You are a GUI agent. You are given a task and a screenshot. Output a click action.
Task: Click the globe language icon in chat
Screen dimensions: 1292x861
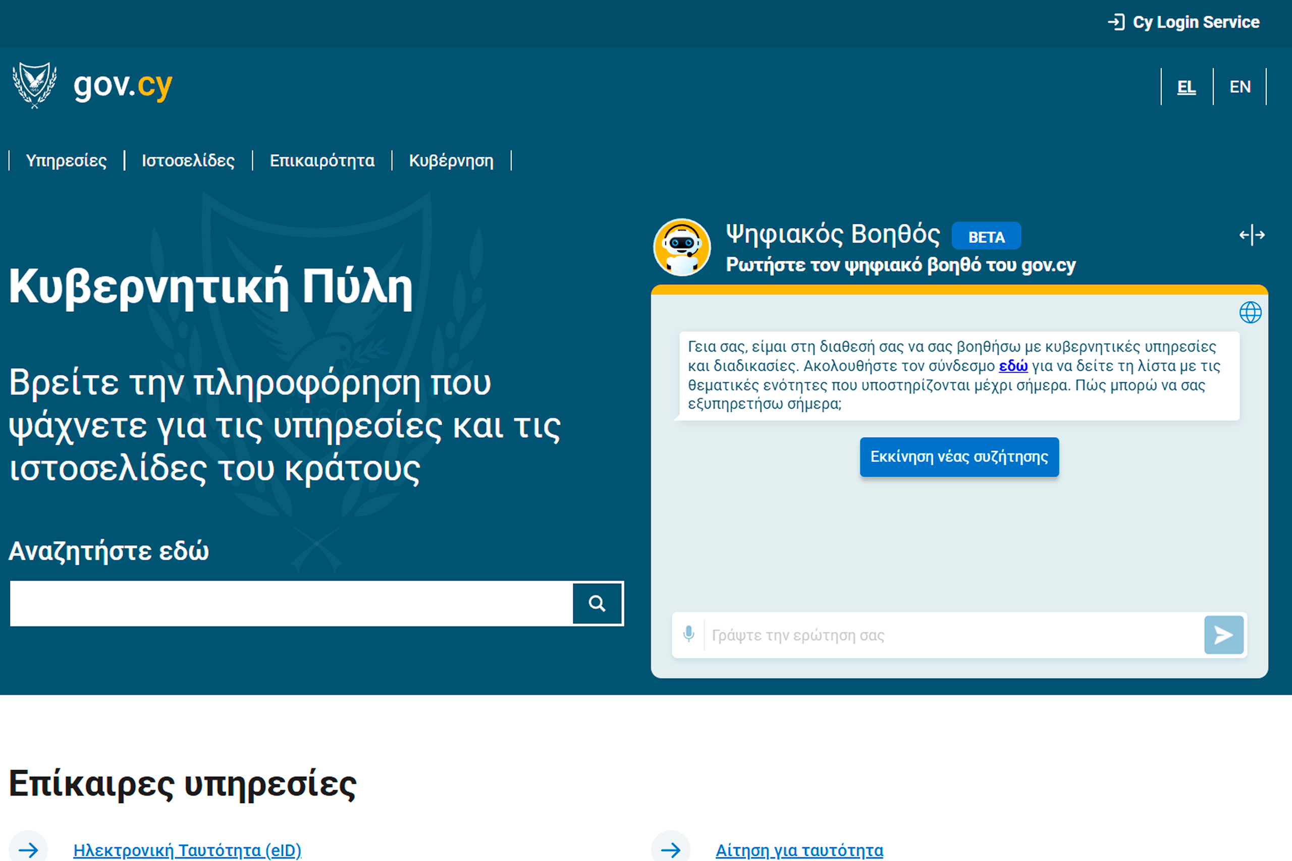(x=1250, y=312)
